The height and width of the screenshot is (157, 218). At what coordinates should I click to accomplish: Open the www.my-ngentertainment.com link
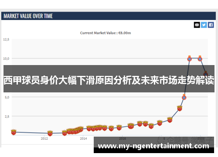click(153, 146)
